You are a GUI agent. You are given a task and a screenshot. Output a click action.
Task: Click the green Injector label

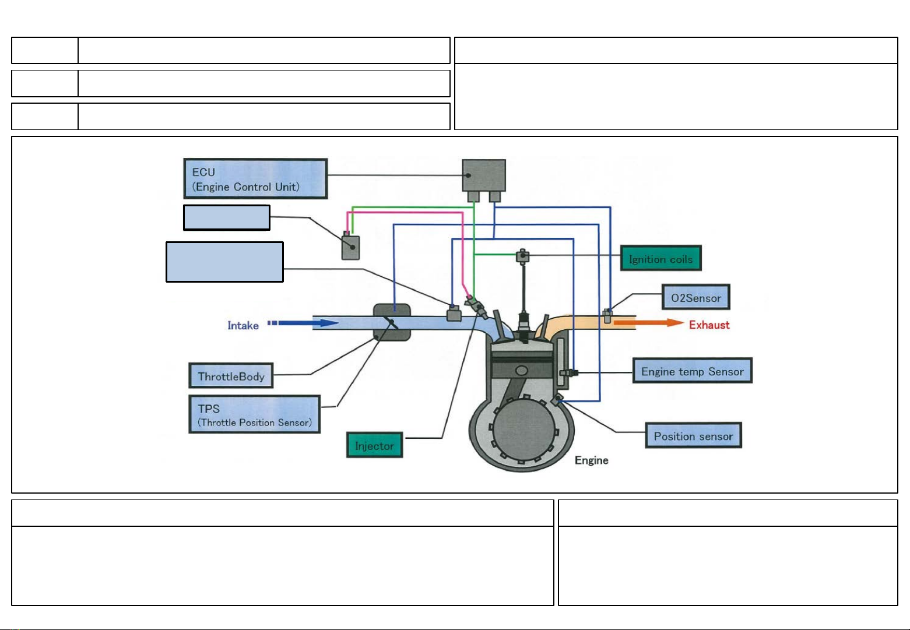click(374, 445)
